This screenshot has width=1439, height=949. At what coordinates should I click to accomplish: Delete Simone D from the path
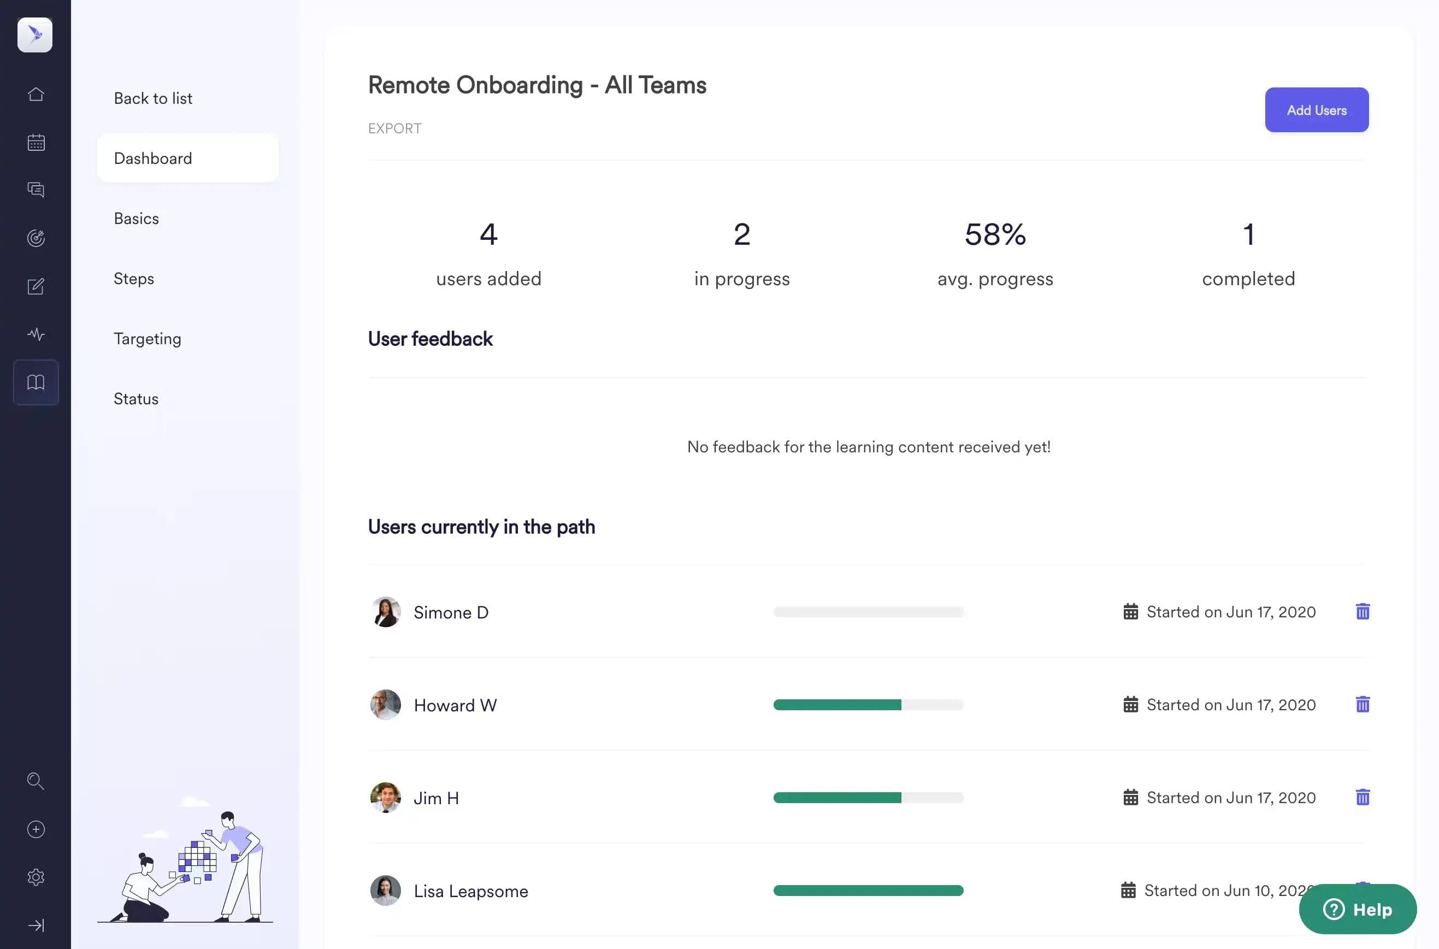click(1362, 611)
